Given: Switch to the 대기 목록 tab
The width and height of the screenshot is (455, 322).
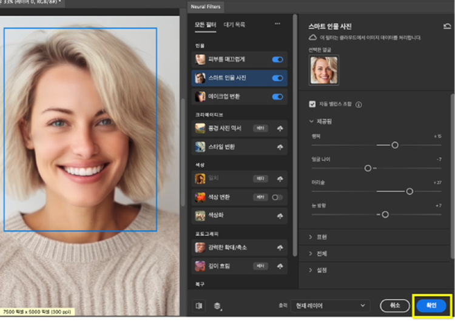Looking at the screenshot, I should [x=234, y=25].
